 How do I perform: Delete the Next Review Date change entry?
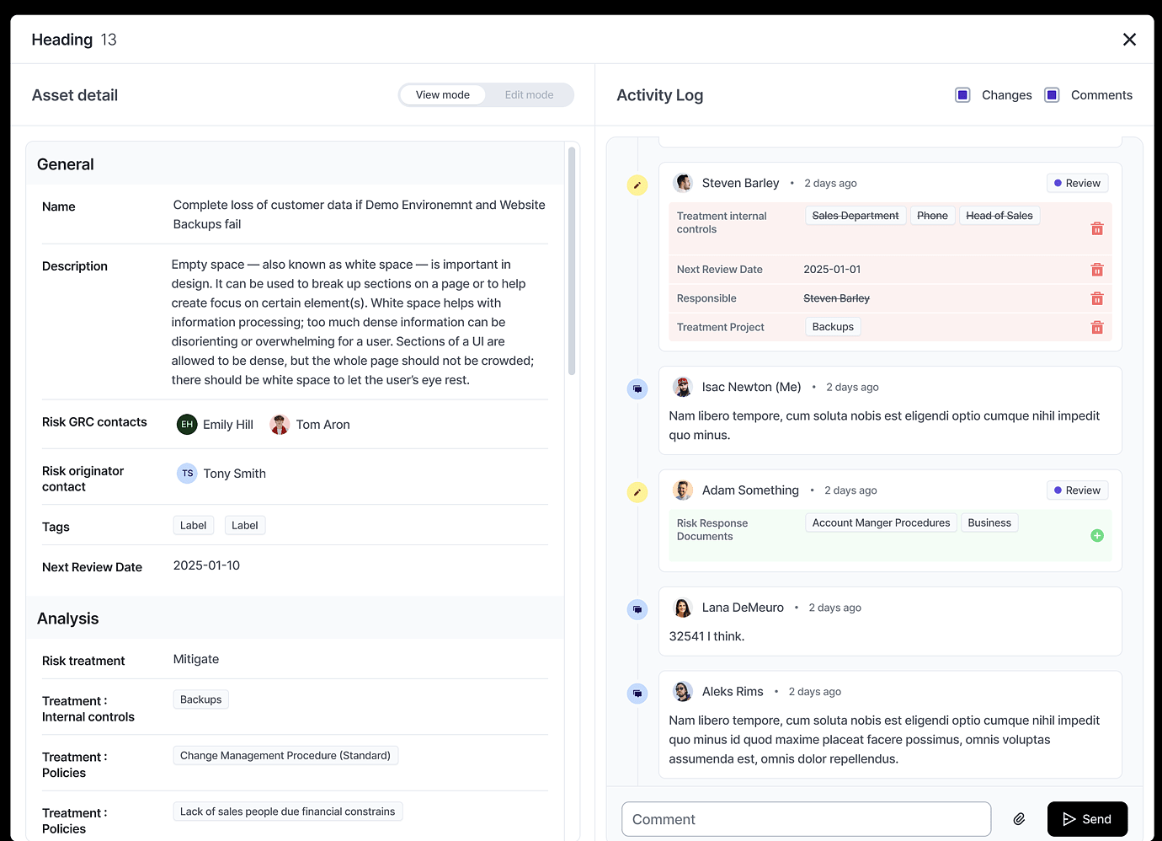click(x=1097, y=269)
